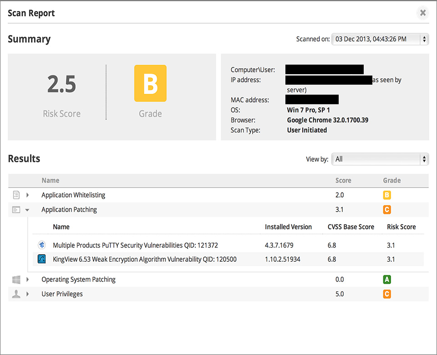
Task: Click the CVSS Base Score column header
Action: [351, 227]
